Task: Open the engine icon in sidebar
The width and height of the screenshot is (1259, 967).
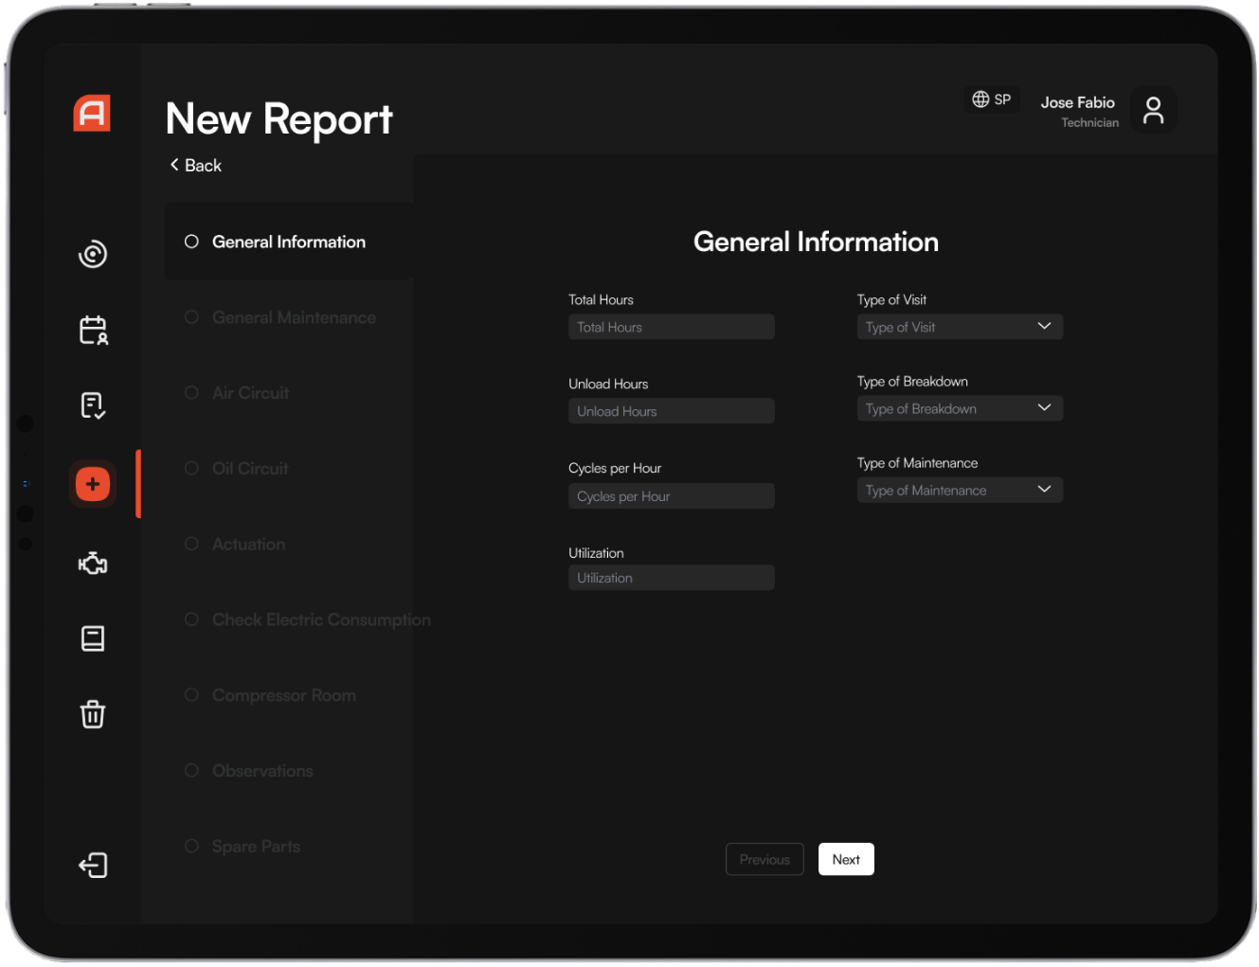Action: pos(93,564)
